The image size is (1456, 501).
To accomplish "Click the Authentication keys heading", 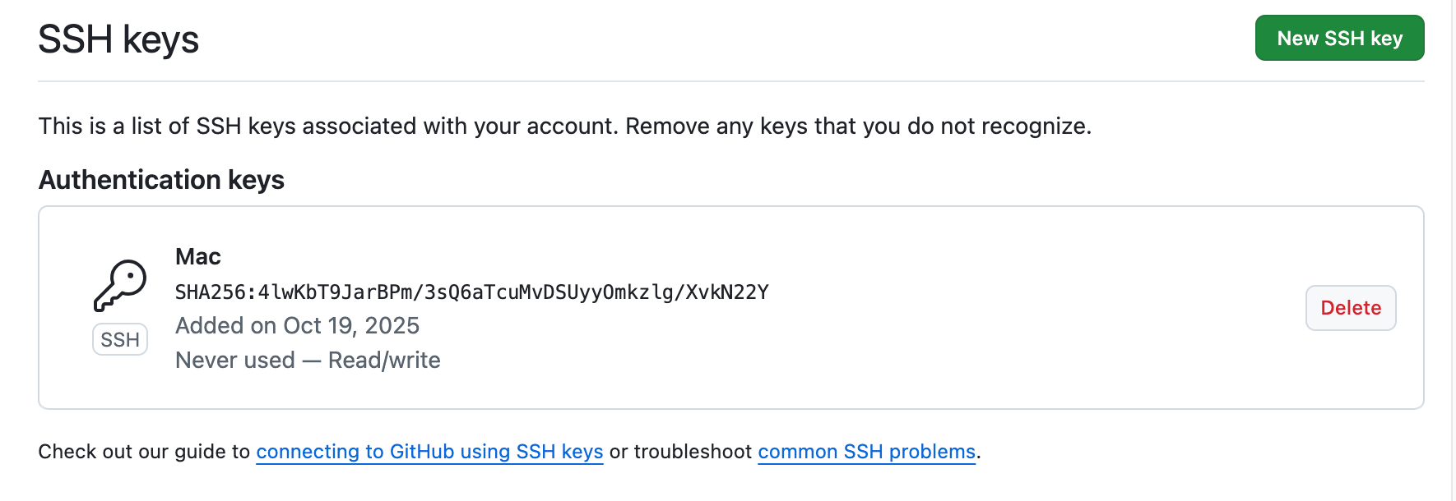I will 161,180.
